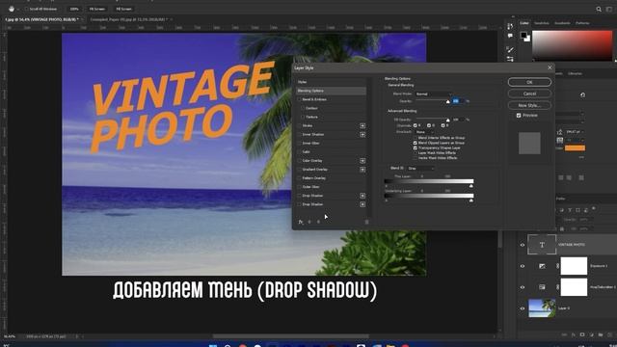Click the move effect up arrow icon
Viewport: 617px width, 347px height.
click(309, 222)
